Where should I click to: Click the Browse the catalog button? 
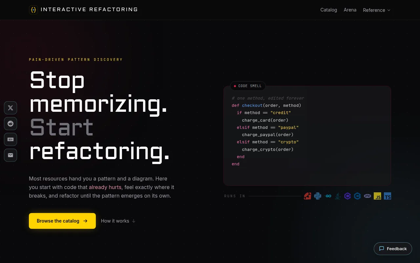point(62,221)
